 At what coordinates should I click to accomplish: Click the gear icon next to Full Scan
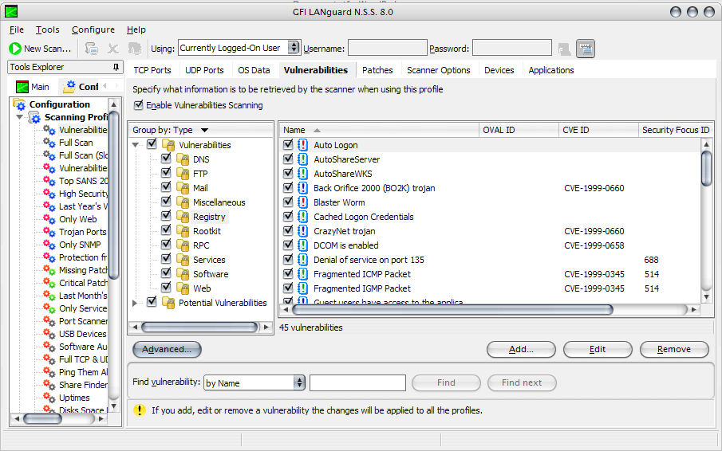click(x=49, y=143)
